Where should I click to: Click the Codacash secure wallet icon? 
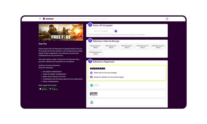point(91,77)
